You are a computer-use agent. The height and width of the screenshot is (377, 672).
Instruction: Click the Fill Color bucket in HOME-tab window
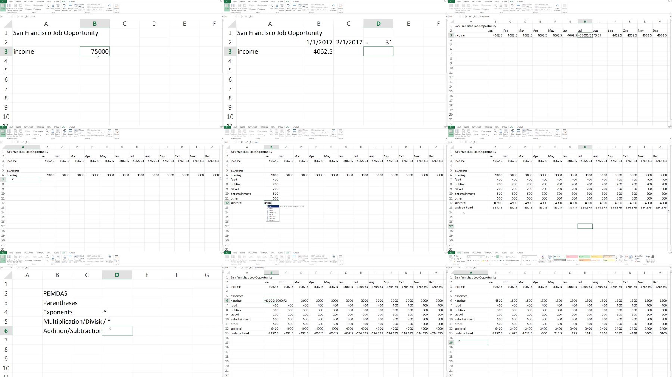(x=483, y=260)
